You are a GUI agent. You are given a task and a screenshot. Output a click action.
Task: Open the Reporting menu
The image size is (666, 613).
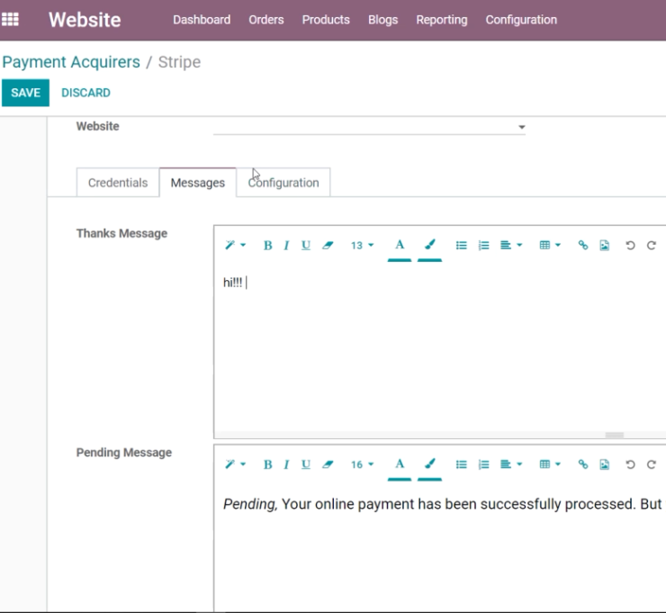point(442,20)
